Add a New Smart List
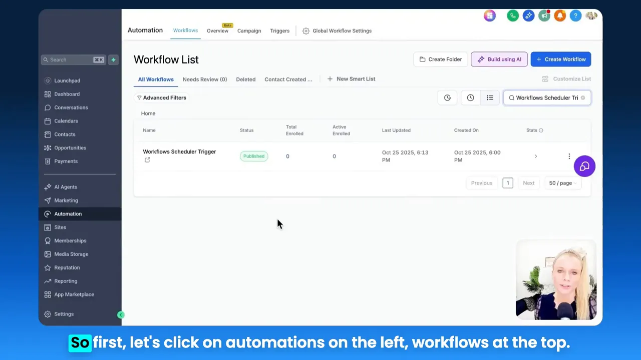Screen dimensions: 641x360 point(351,79)
